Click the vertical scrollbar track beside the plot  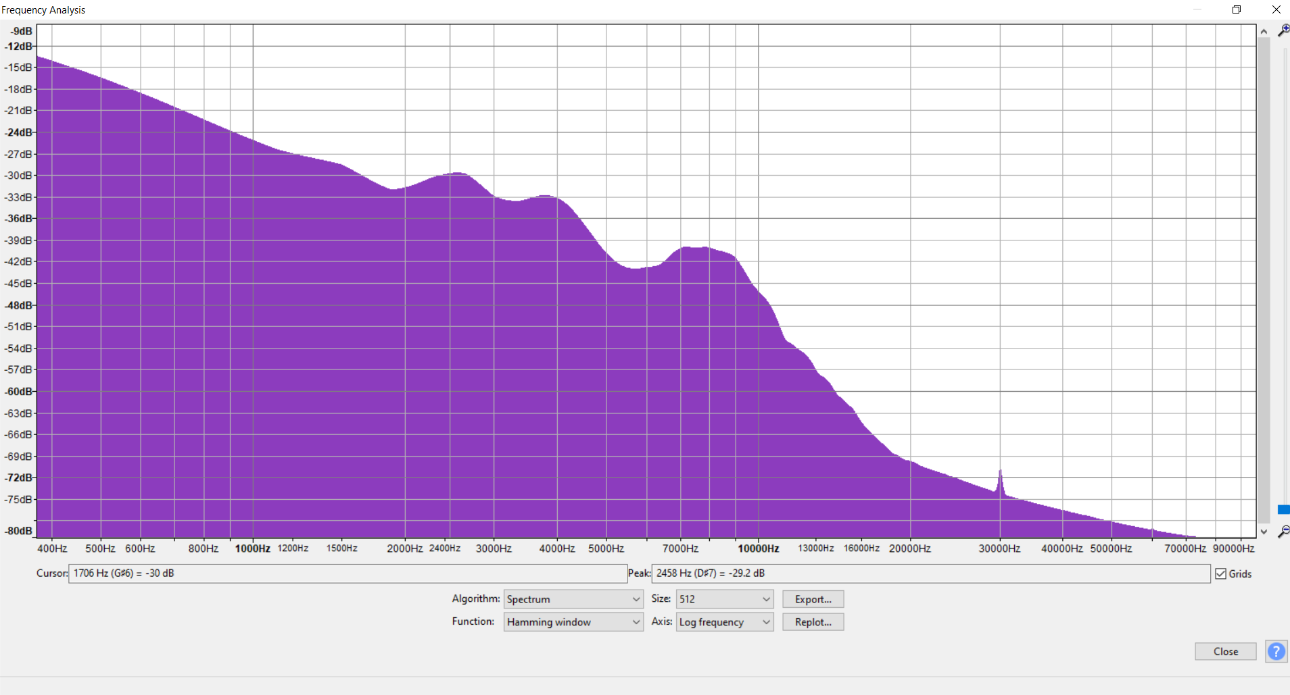(1264, 281)
